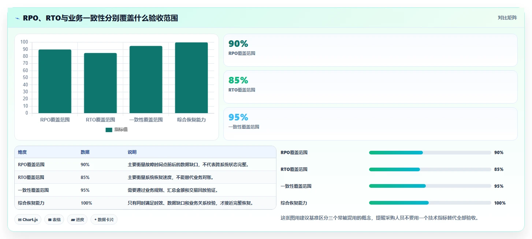The width and height of the screenshot is (532, 239).
Task: Click the heading RPO、RTO与业务一致性分别覆盖什么验收范围
Action: pos(100,18)
